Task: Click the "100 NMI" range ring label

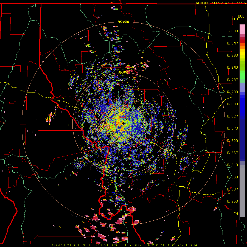Action: pyautogui.click(x=123, y=22)
